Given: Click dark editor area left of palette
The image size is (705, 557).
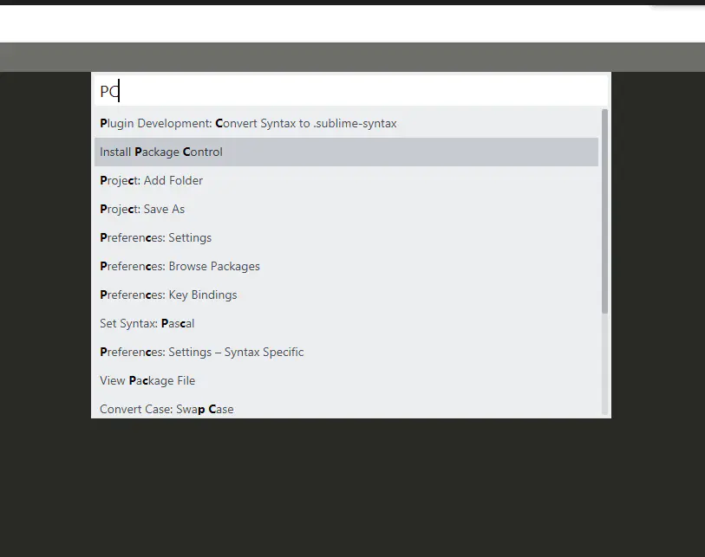Looking at the screenshot, I should tap(45, 260).
